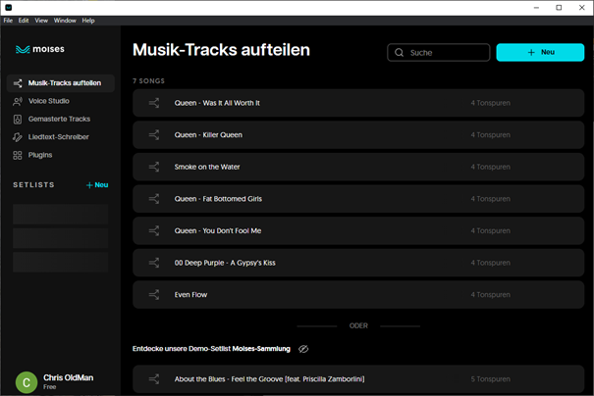594x396 pixels.
Task: Minimize the Moises window
Action: click(536, 8)
